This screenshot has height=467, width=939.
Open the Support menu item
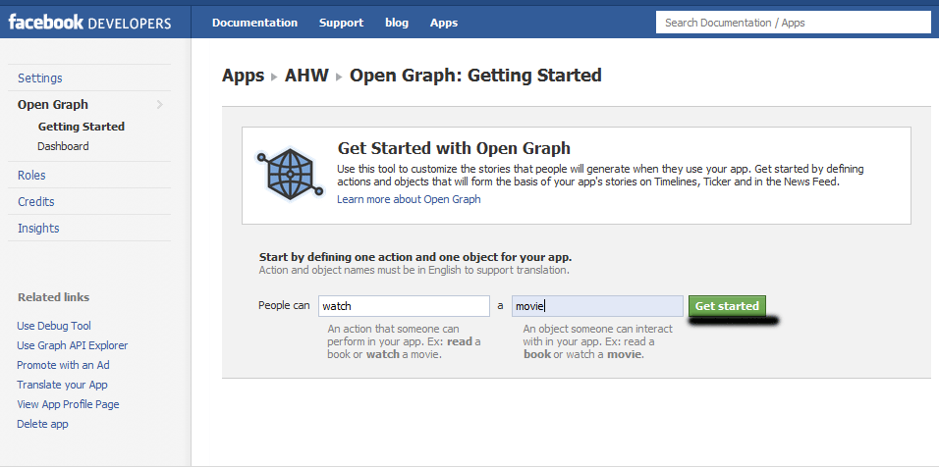[x=342, y=23]
